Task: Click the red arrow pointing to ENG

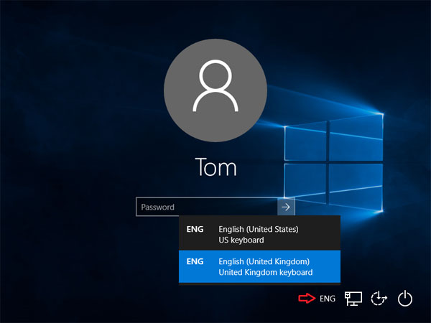Action: [305, 299]
